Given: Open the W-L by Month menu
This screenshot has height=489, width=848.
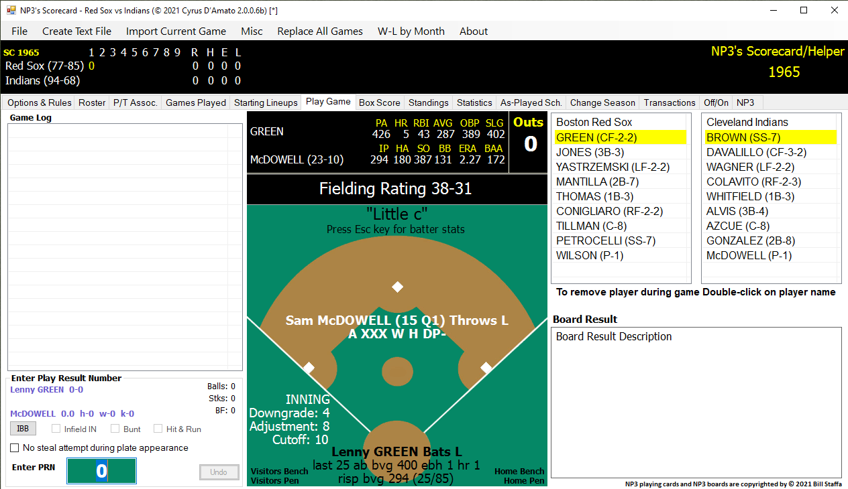Looking at the screenshot, I should tap(411, 31).
